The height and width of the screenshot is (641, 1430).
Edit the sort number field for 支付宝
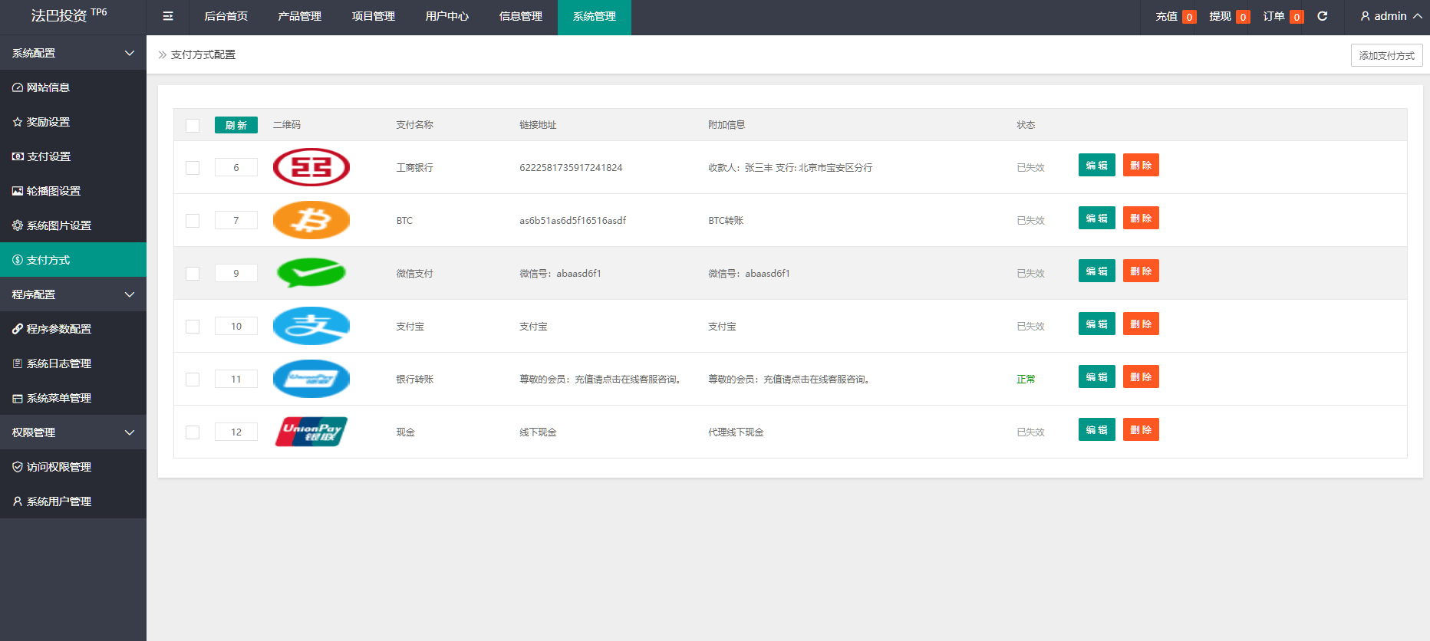pyautogui.click(x=236, y=326)
